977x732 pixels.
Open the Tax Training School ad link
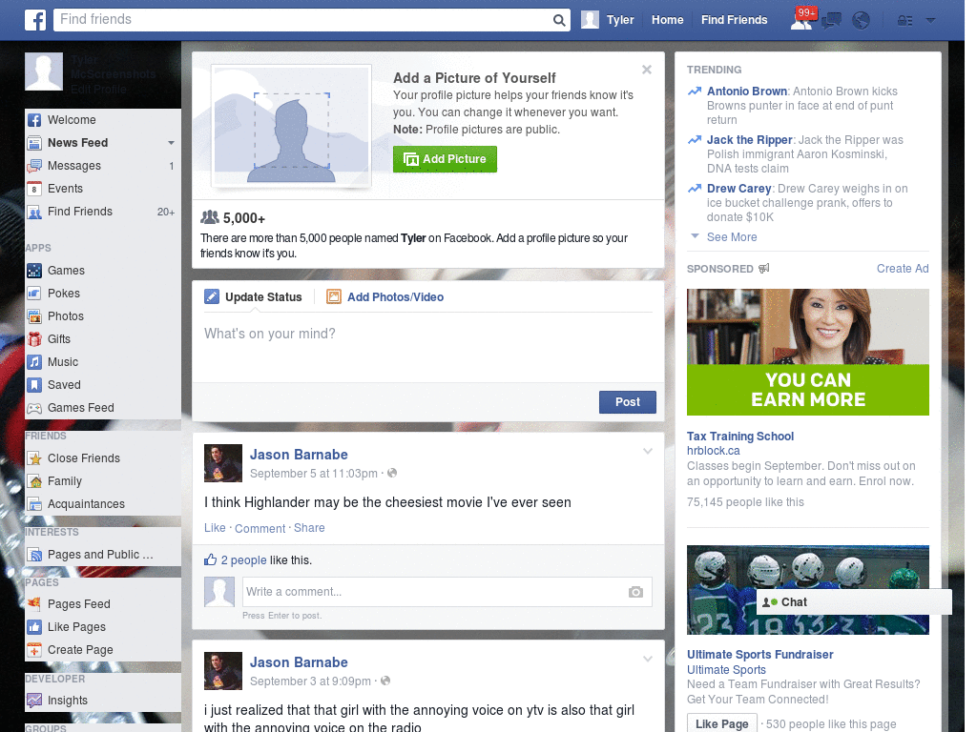tap(740, 437)
